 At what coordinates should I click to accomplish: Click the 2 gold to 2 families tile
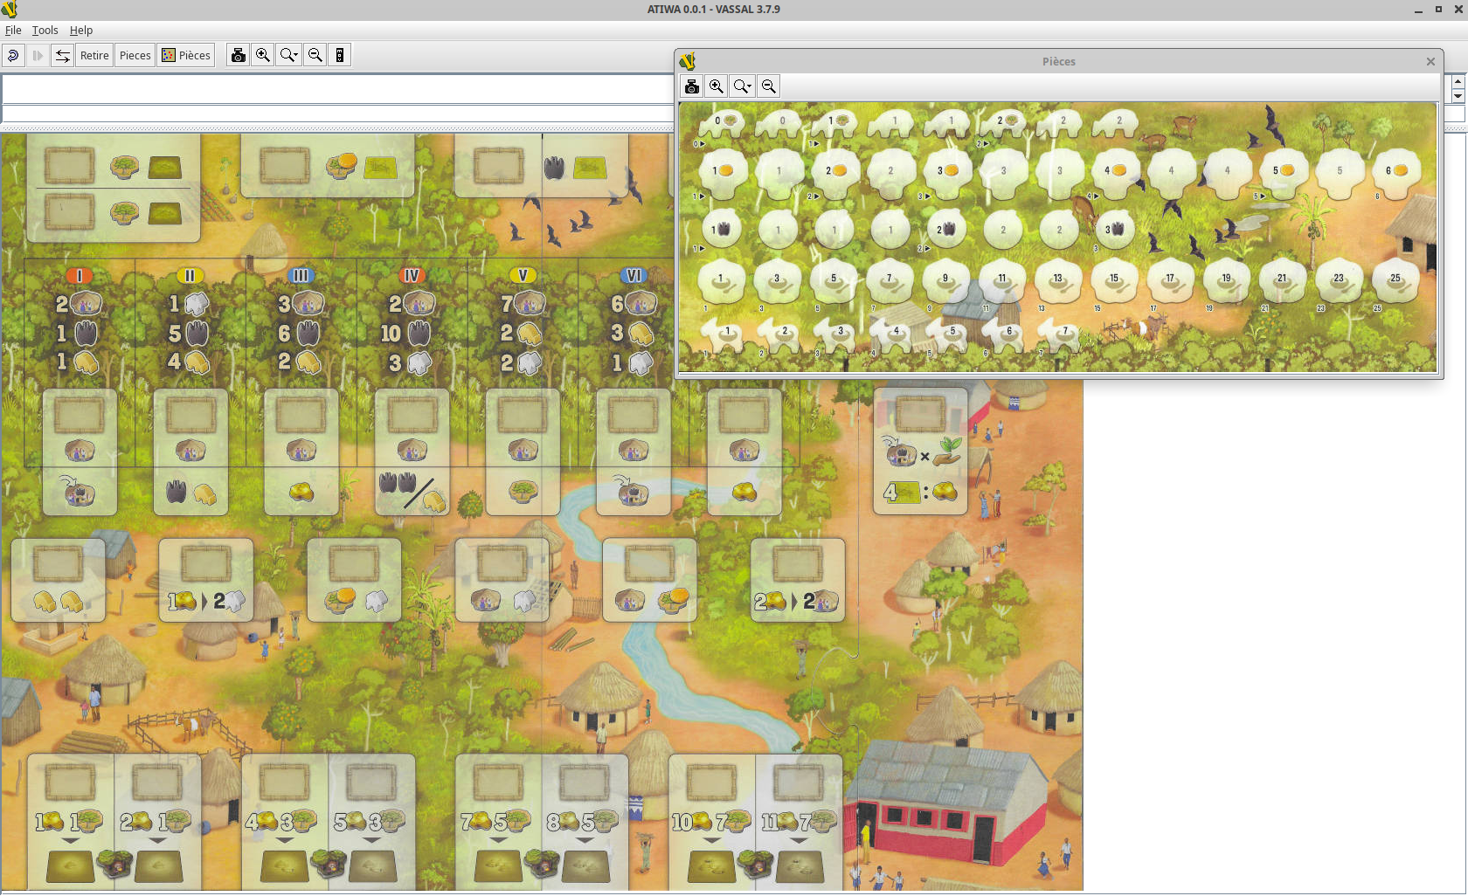tap(798, 580)
